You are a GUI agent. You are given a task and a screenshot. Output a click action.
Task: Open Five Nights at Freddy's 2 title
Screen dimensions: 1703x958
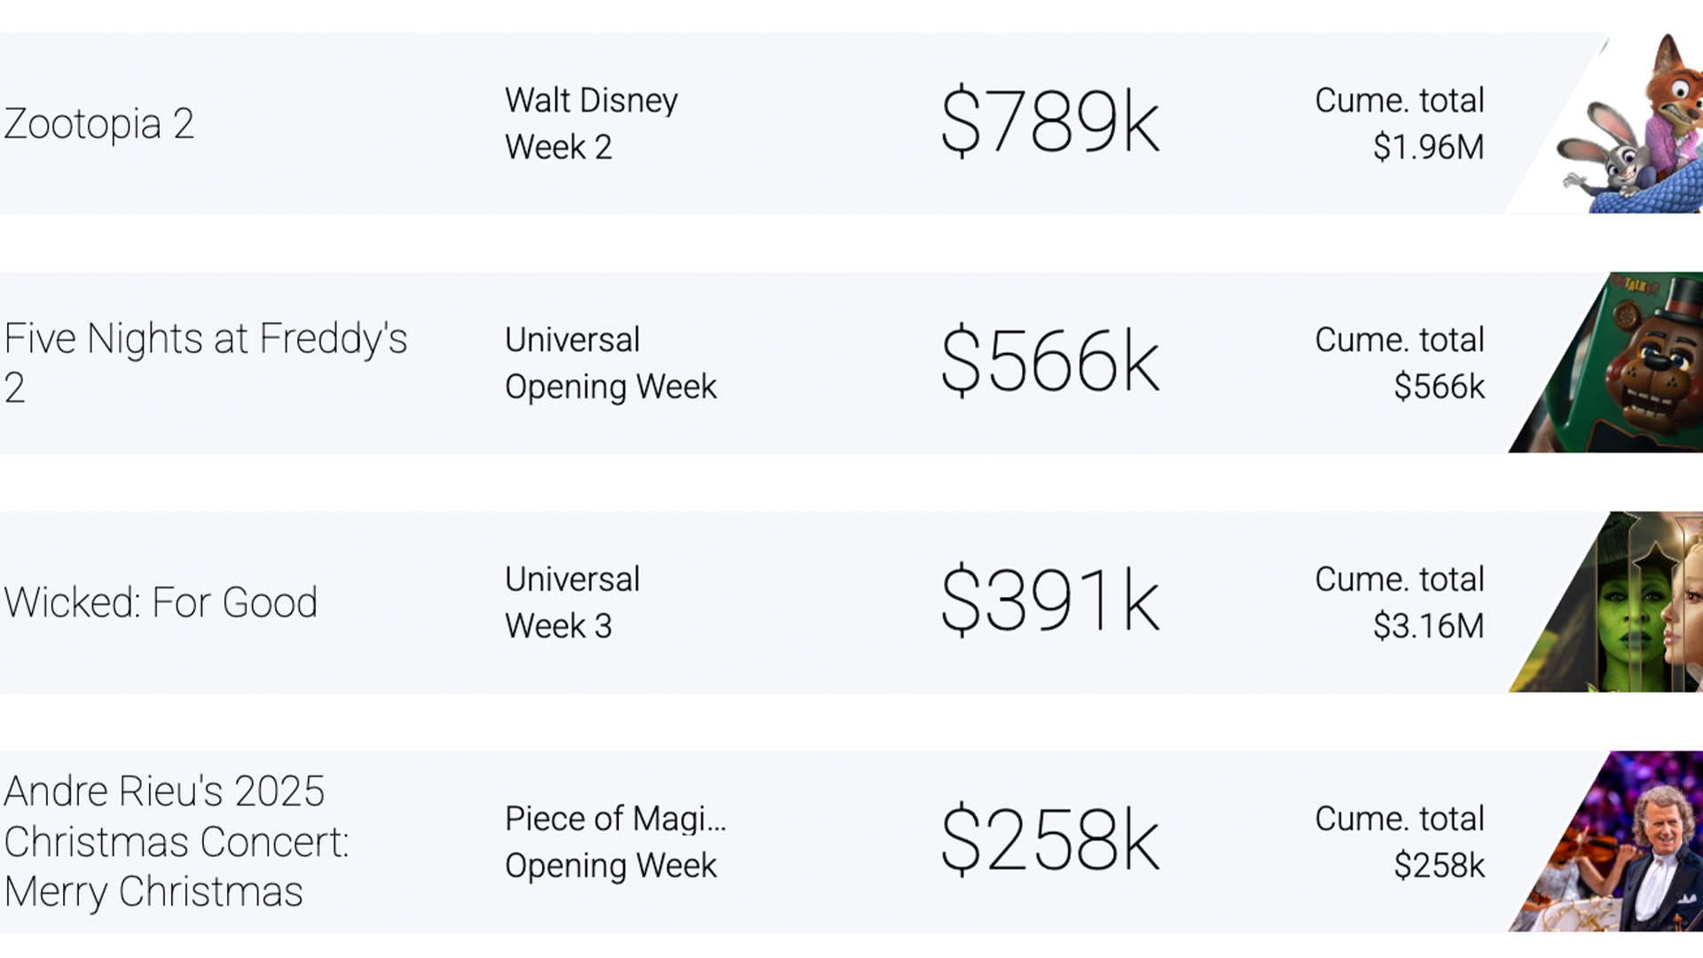pos(205,362)
